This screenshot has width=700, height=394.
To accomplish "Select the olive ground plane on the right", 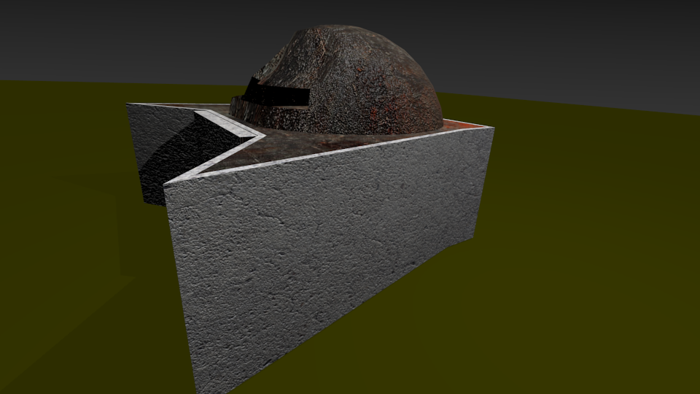I will 583,255.
